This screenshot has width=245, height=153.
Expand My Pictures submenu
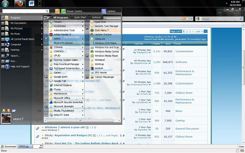pyautogui.click(x=42, y=28)
